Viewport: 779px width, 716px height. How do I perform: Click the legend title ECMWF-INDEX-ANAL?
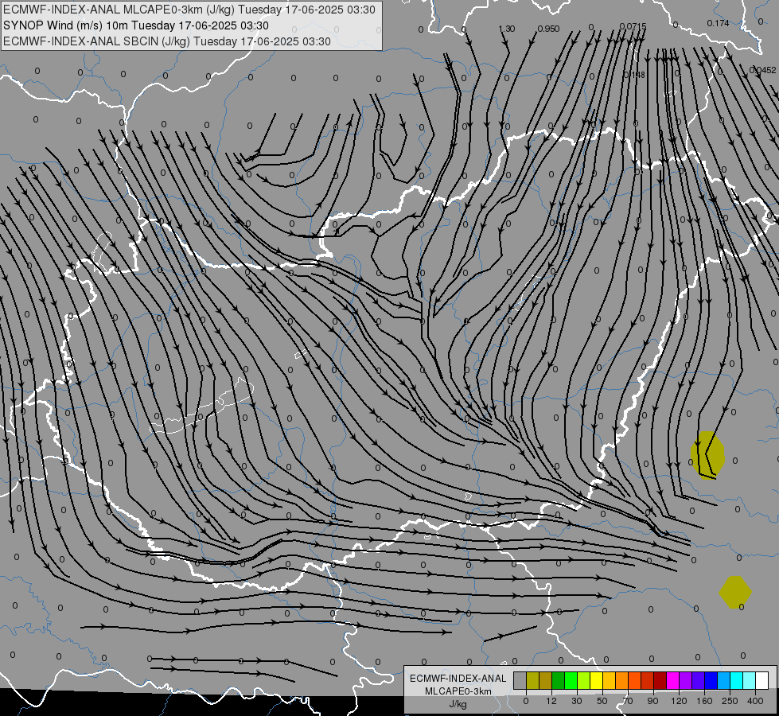coord(458,679)
